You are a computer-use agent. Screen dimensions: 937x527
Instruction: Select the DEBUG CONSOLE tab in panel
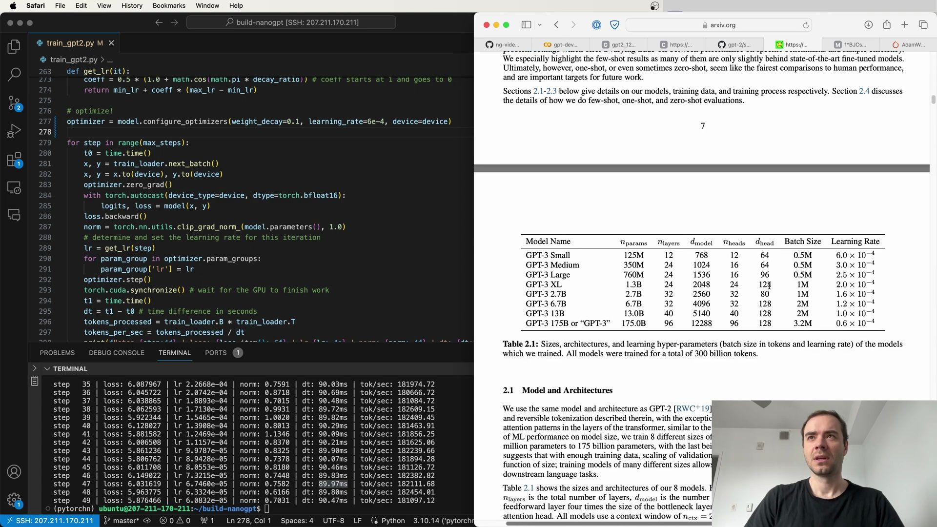117,352
